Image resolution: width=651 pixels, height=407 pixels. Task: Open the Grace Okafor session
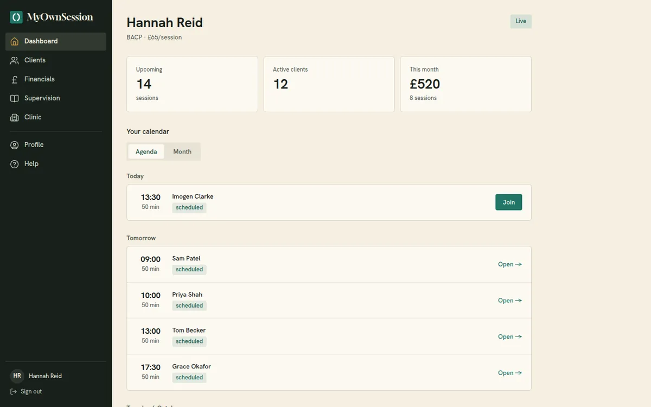510,373
